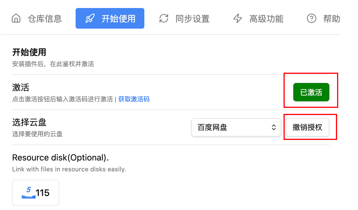Switch to the 仓库信息 tab
The image size is (358, 210).
(45, 19)
